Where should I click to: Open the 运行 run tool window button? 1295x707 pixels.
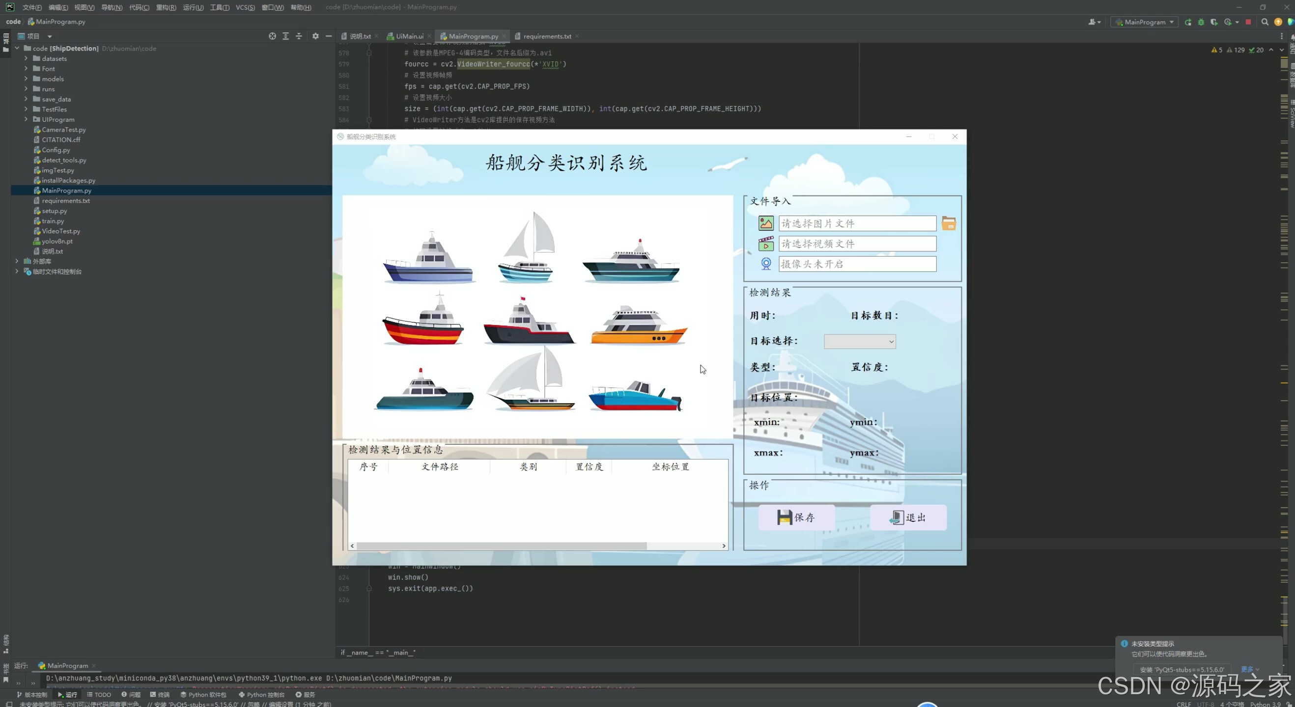point(67,694)
